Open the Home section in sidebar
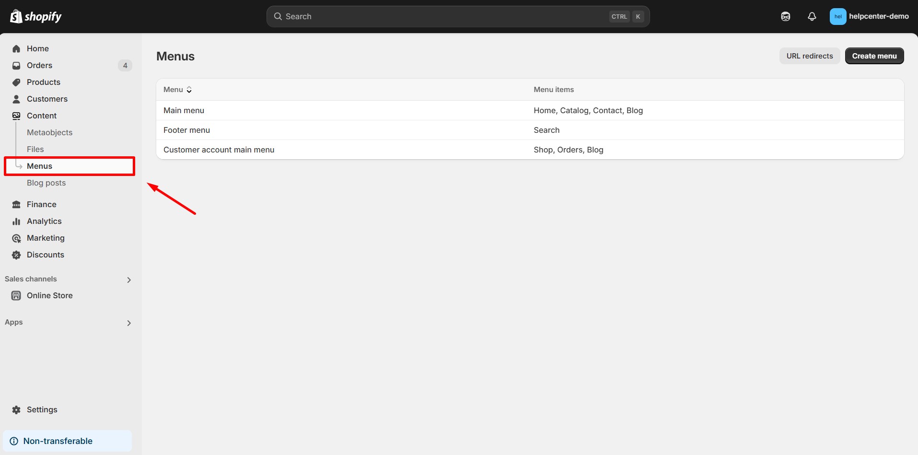 38,48
